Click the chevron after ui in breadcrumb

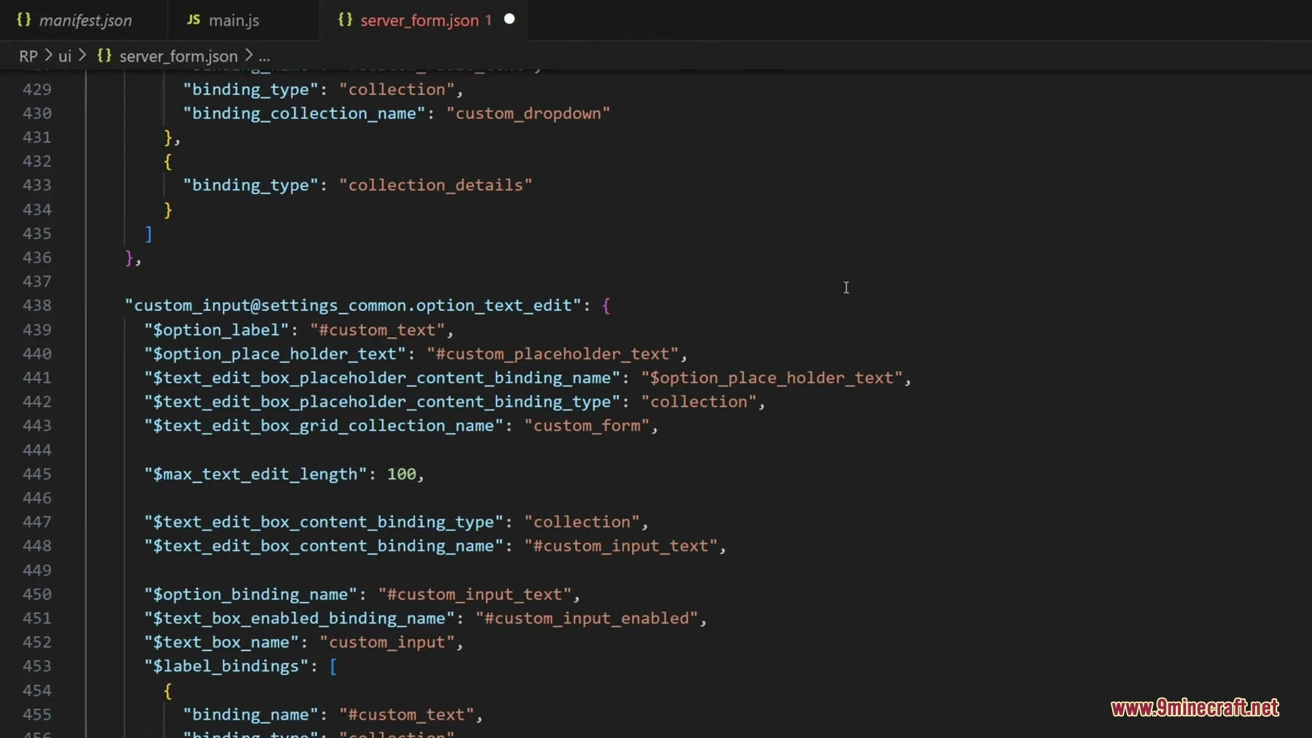(83, 55)
